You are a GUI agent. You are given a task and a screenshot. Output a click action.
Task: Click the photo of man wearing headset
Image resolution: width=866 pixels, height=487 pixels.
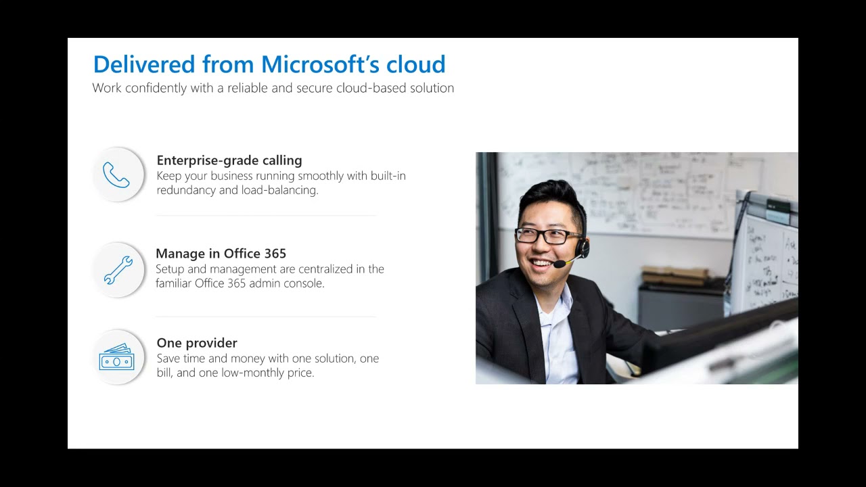[x=637, y=269]
